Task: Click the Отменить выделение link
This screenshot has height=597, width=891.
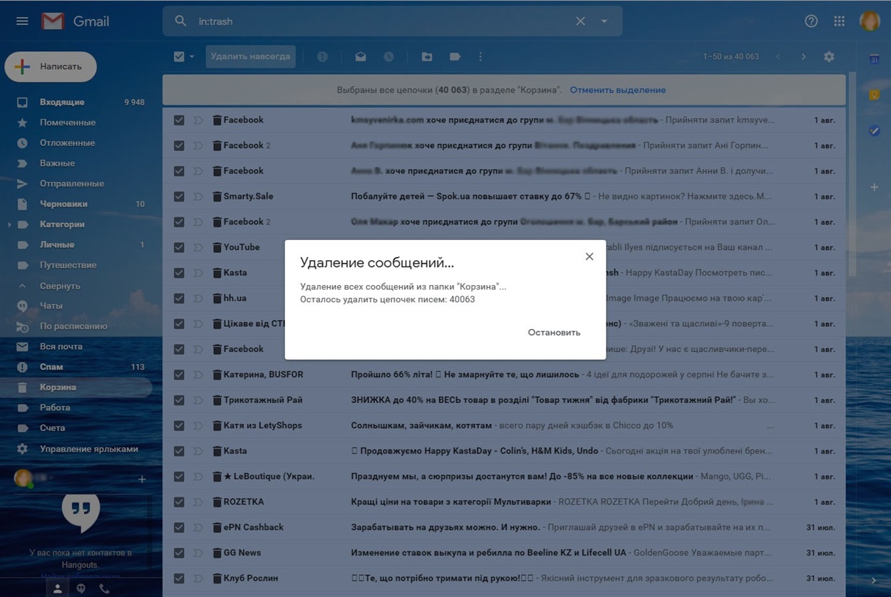Action: tap(617, 90)
